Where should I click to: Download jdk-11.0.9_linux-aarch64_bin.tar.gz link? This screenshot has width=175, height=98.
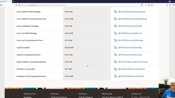point(132,19)
